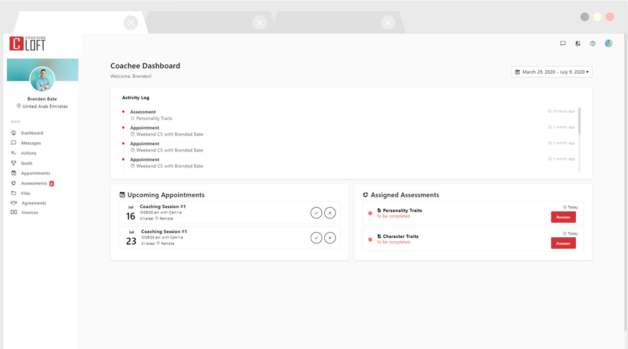
Task: Click the Goals trophy icon in sidebar
Action: pyautogui.click(x=14, y=163)
